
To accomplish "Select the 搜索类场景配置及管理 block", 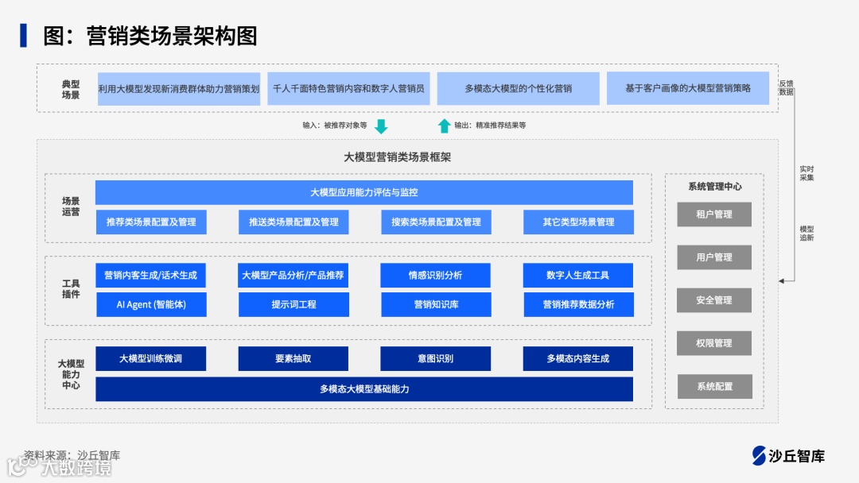I will pos(436,222).
